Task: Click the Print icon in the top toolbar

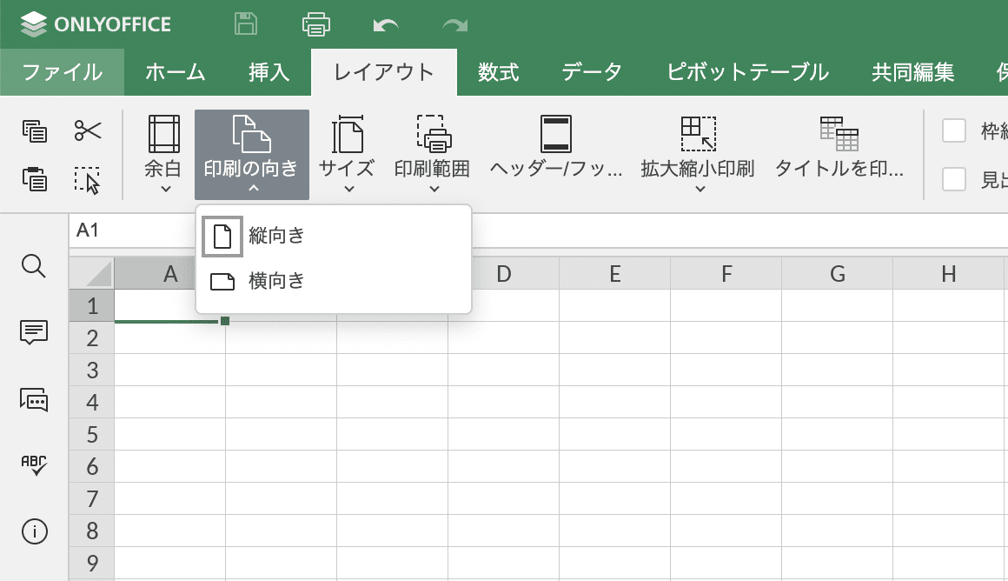Action: 315,23
